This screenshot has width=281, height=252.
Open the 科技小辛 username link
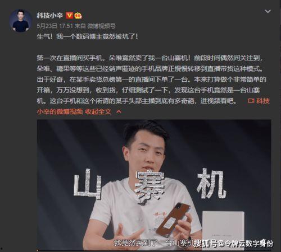[x=49, y=15]
